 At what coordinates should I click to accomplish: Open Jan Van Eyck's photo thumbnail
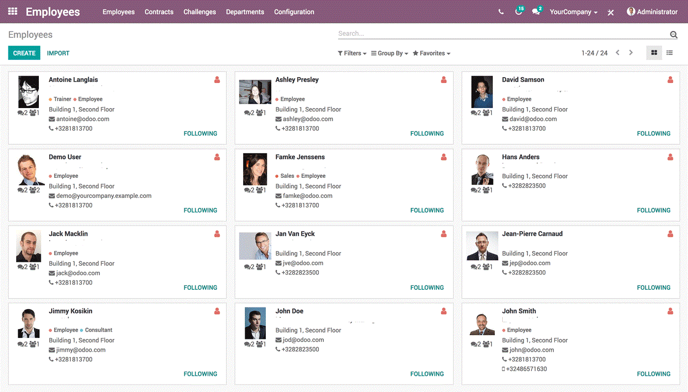click(x=255, y=246)
